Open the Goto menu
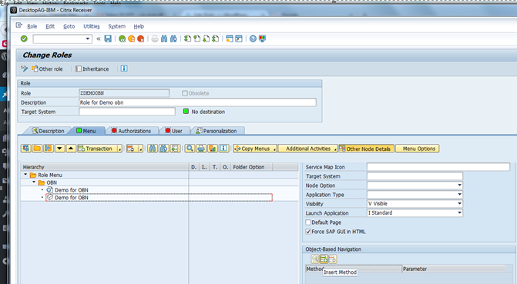Screen dimensions: 517x284 pyautogui.click(x=69, y=26)
